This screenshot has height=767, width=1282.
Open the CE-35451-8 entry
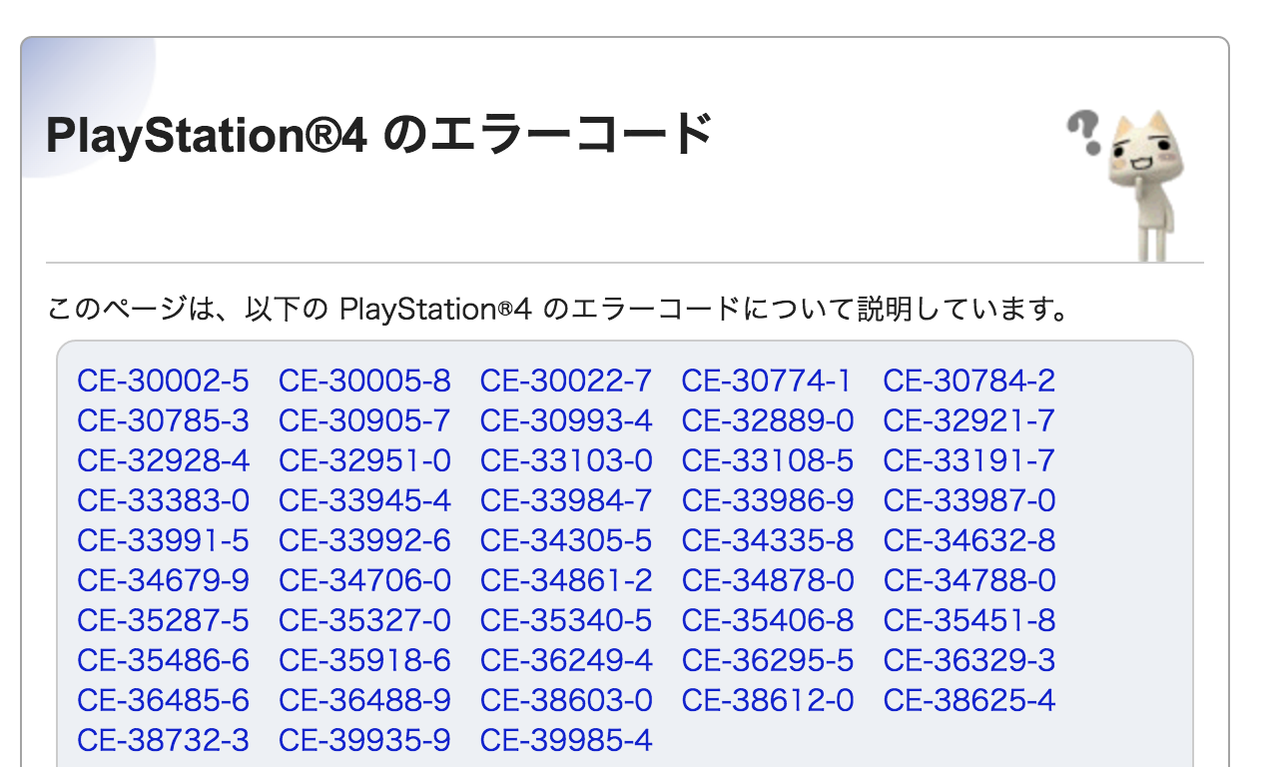(969, 620)
